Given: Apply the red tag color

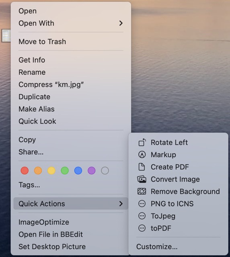Looking at the screenshot, I should (25, 170).
